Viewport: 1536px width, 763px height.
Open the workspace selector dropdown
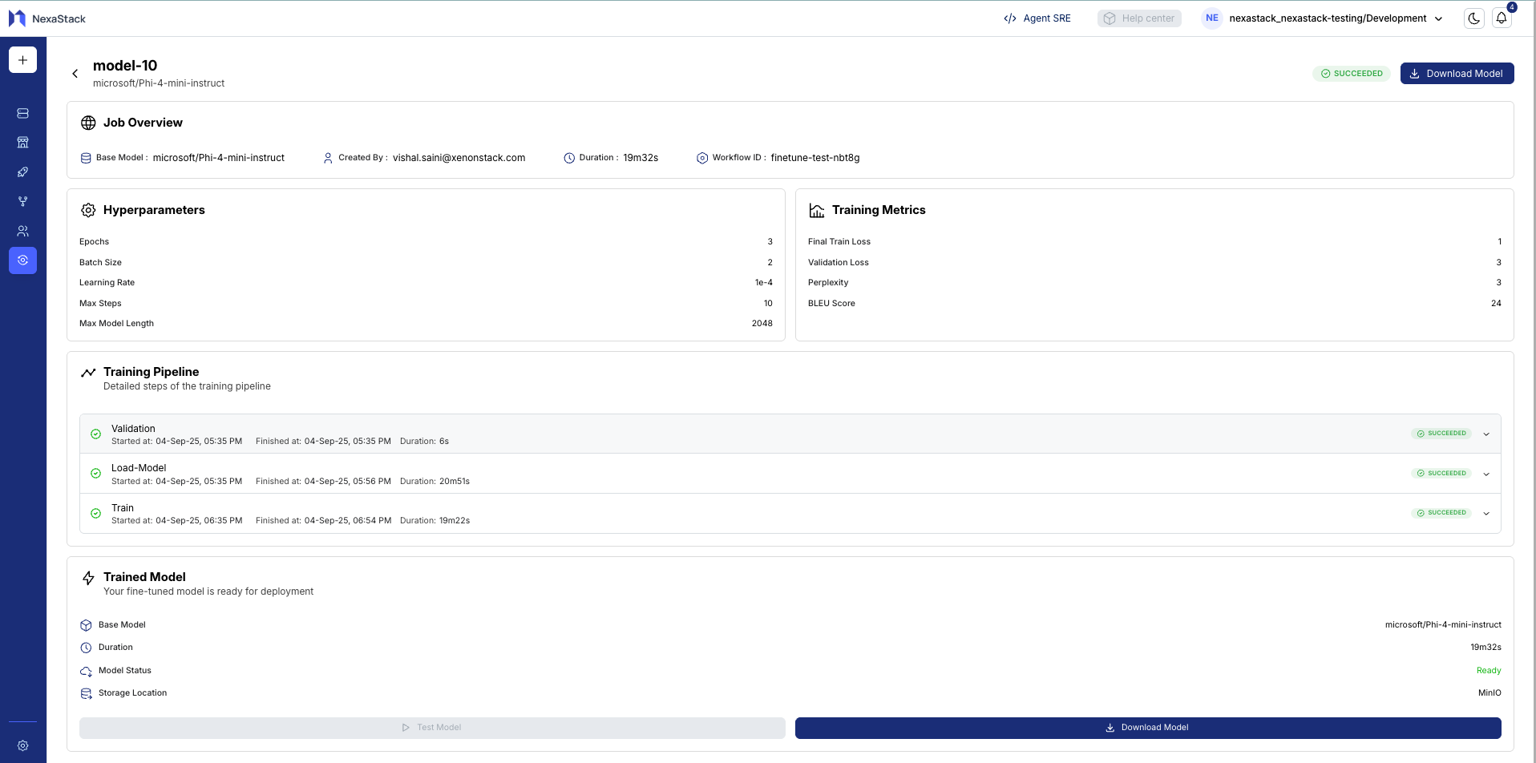click(1335, 18)
